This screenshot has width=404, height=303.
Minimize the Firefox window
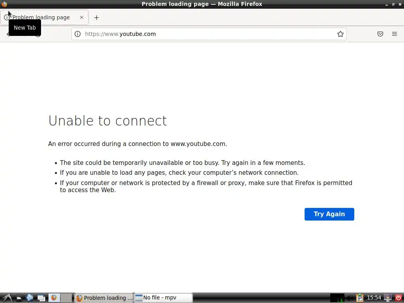387,4
